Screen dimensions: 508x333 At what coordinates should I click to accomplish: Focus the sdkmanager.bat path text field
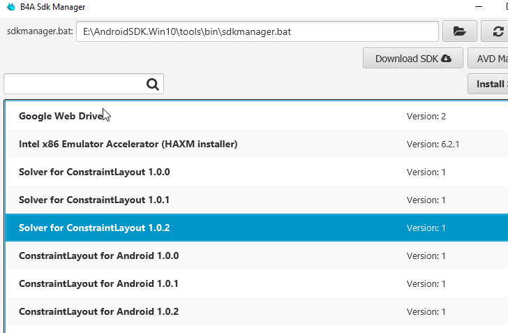point(257,31)
